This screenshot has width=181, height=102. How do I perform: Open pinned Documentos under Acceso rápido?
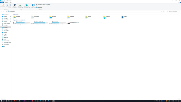tap(6, 20)
